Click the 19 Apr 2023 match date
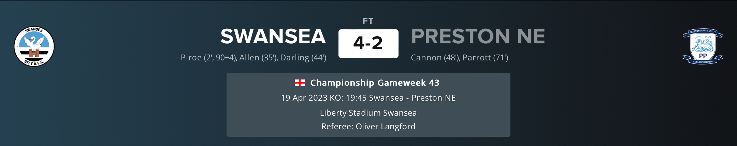Viewport: 737px width, 146px height. click(304, 98)
